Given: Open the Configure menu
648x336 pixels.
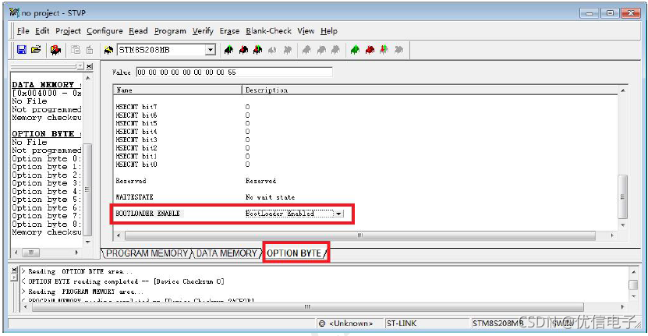Looking at the screenshot, I should click(x=104, y=31).
